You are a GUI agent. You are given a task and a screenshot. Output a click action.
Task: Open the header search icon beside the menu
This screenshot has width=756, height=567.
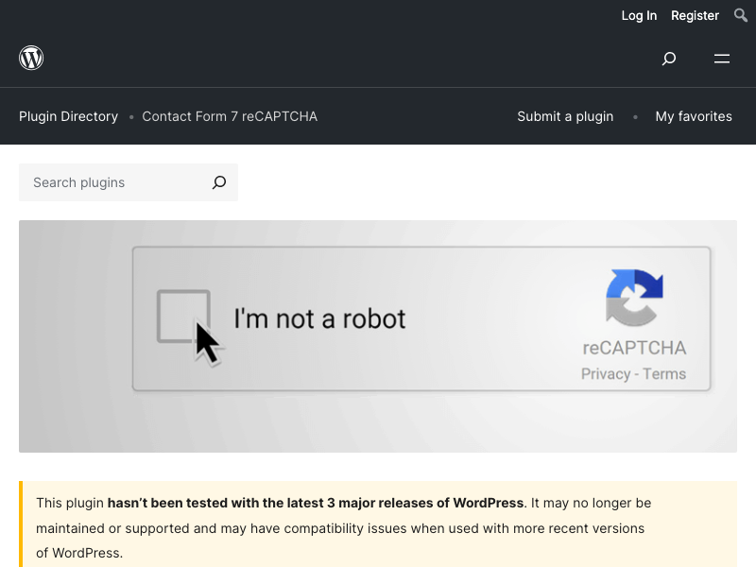click(x=669, y=59)
